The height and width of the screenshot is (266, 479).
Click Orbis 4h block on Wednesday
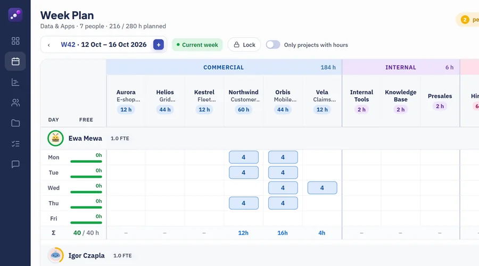[x=283, y=188]
